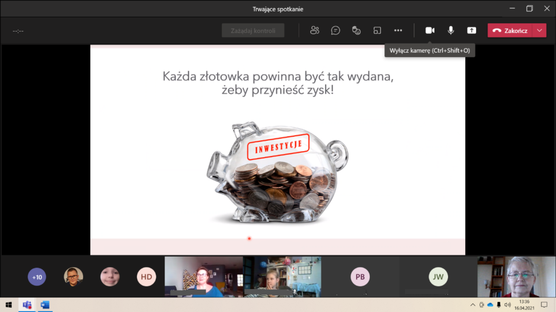The image size is (556, 312).
Task: Select the HD participant avatar
Action: point(147,277)
